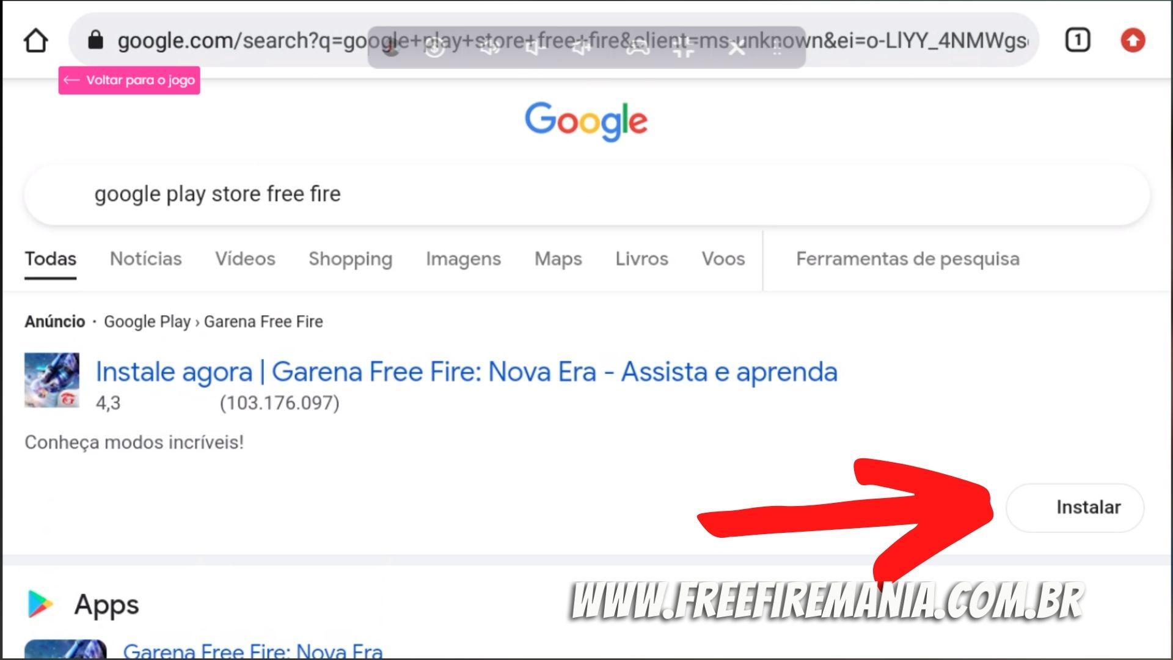Select the Imagens search category tab
1173x660 pixels.
point(463,258)
